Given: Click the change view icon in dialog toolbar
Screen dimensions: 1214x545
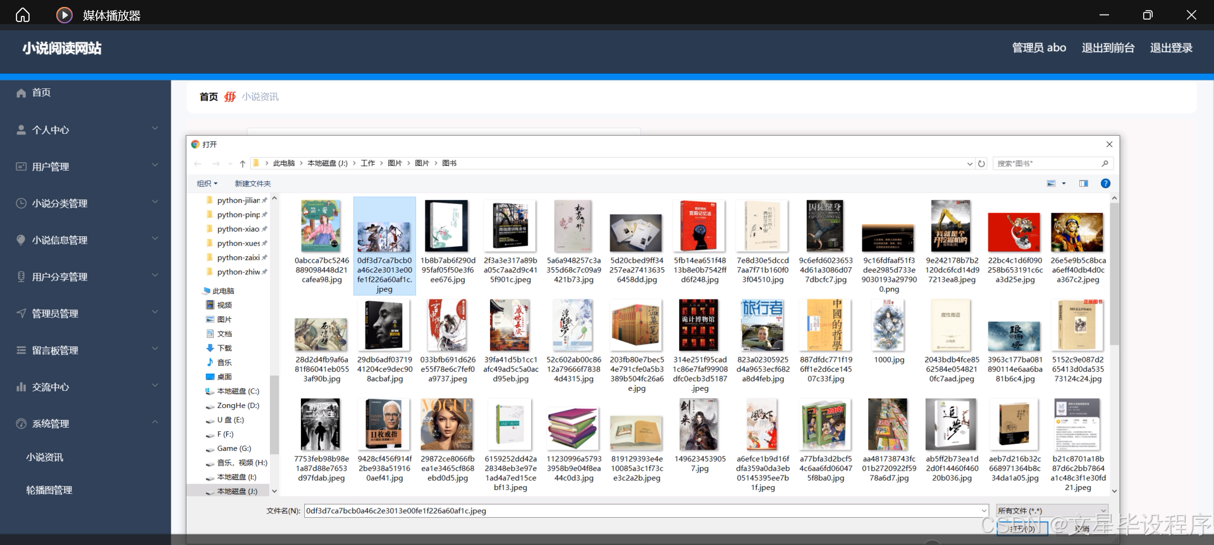Looking at the screenshot, I should point(1051,184).
